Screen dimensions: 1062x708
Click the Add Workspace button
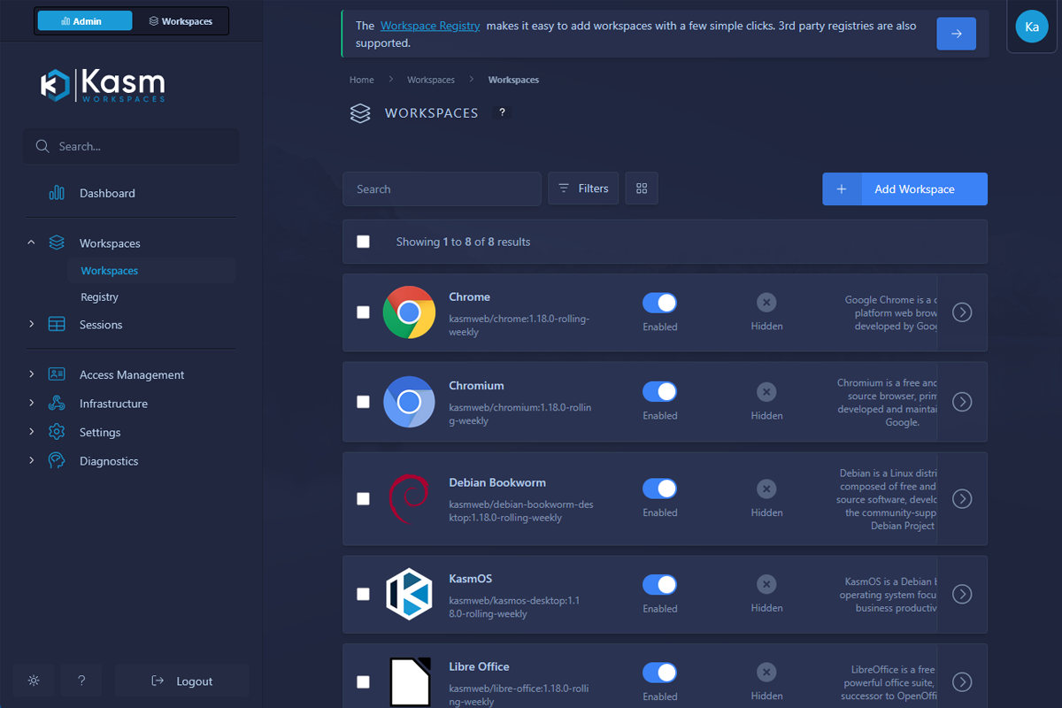coord(904,189)
